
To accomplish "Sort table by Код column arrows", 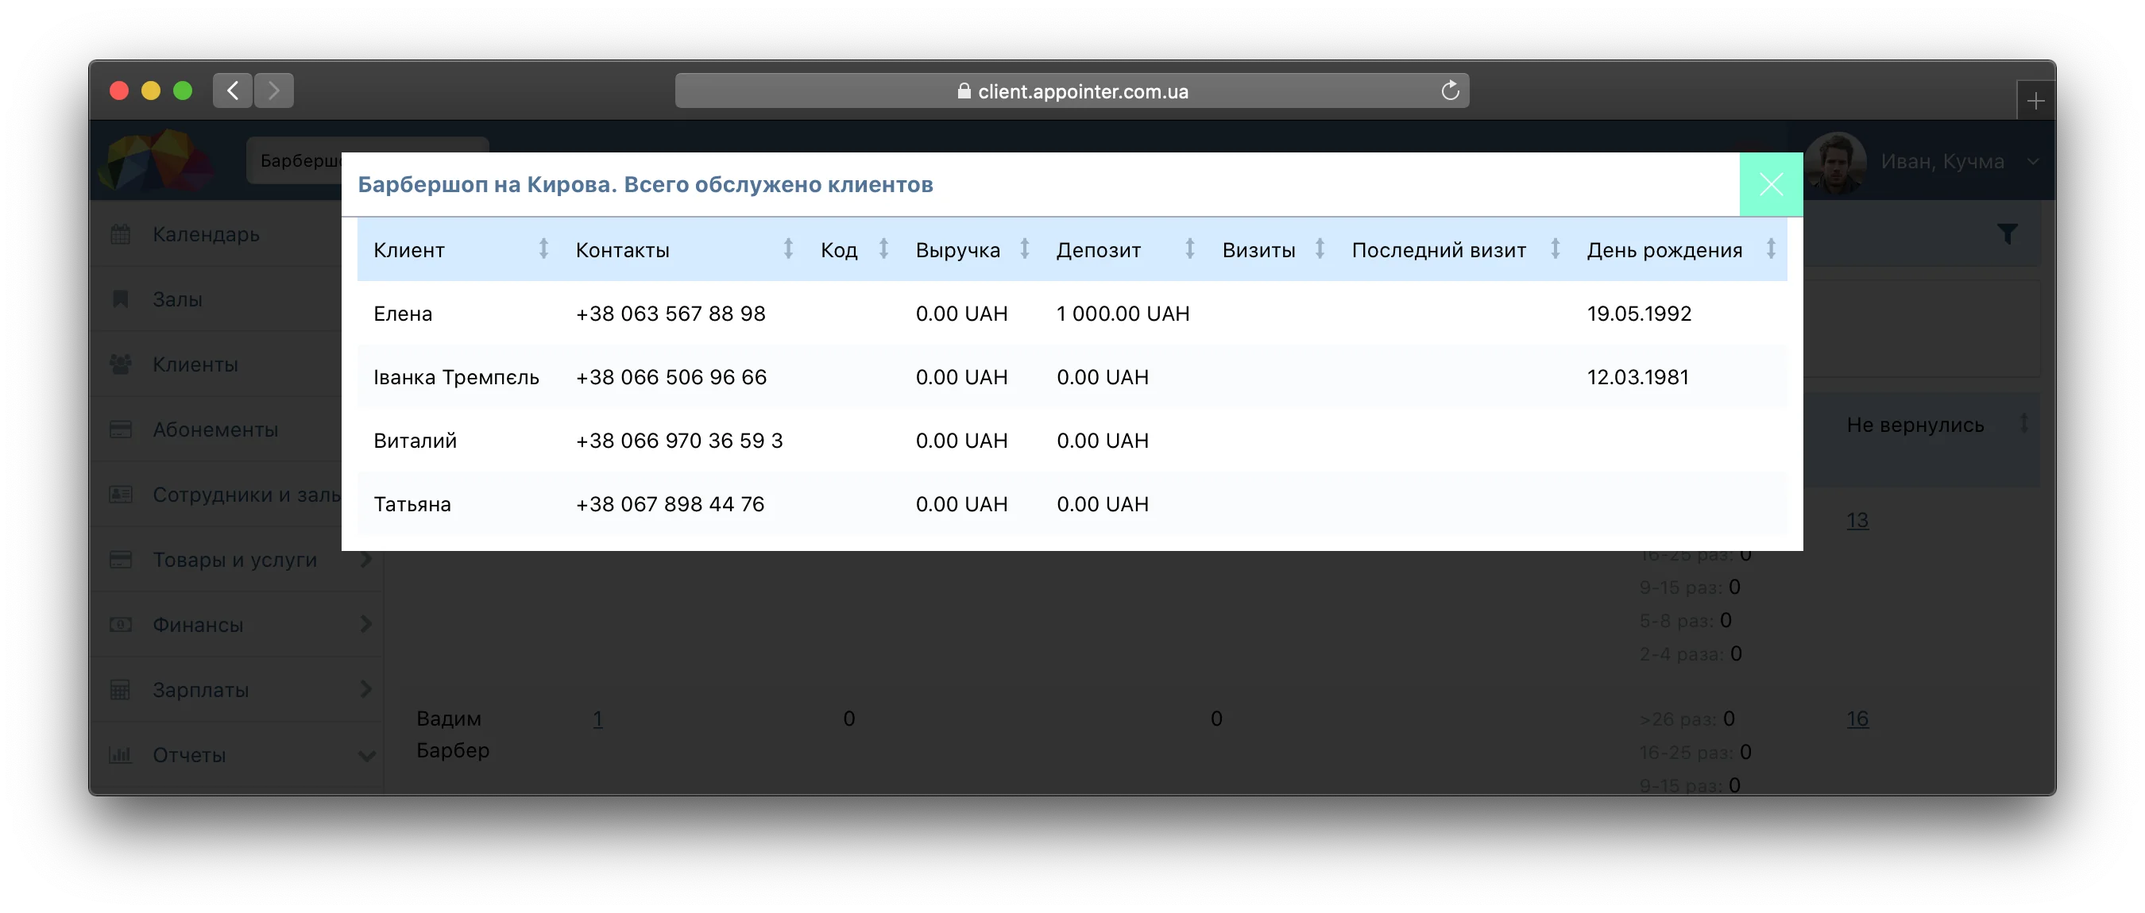I will click(x=883, y=248).
